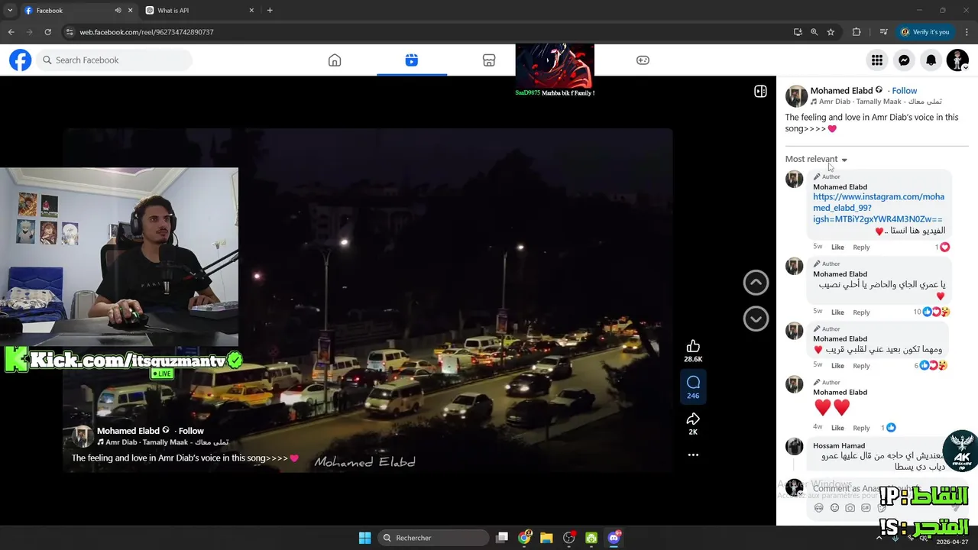Share the reel with the arrow icon
978x550 pixels.
[693, 419]
